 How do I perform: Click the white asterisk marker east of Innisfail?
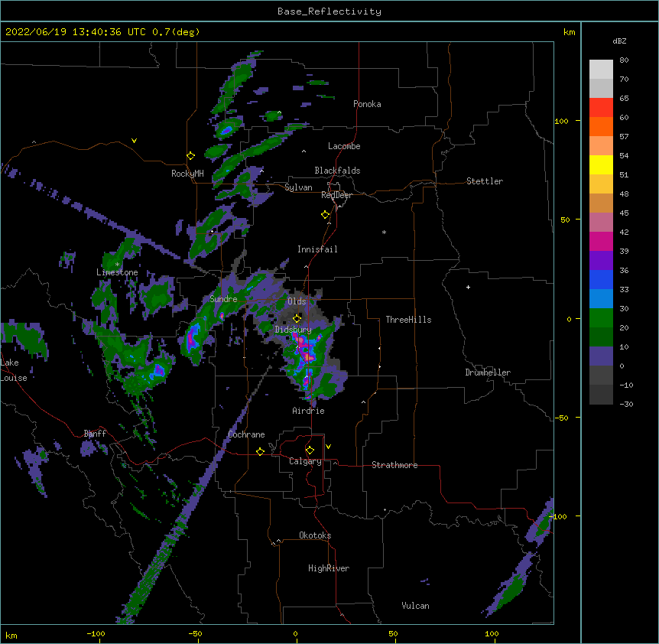click(x=384, y=233)
